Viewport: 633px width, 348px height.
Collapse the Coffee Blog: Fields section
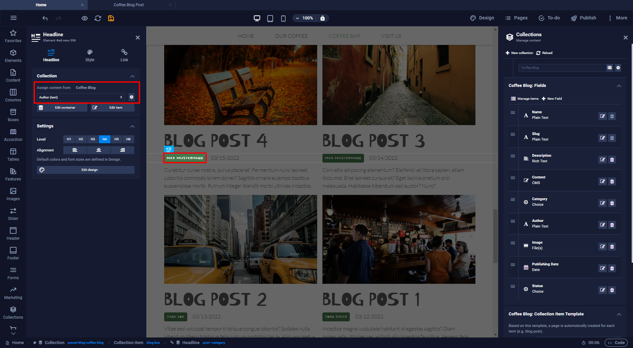coord(619,86)
